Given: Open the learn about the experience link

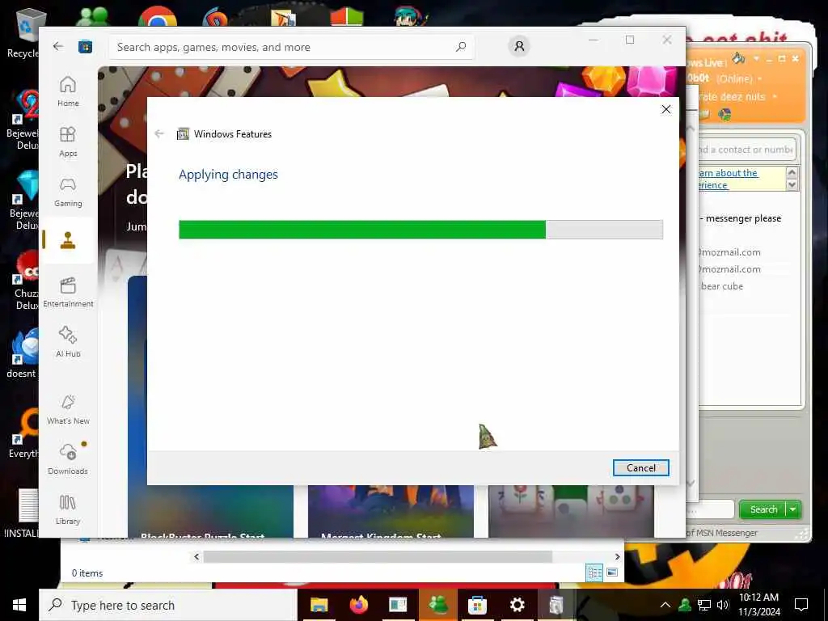Looking at the screenshot, I should 727,179.
